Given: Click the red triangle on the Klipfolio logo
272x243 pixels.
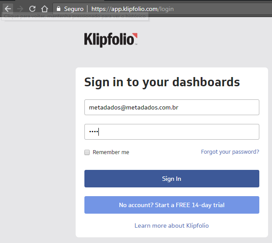Looking at the screenshot, I should click(x=135, y=35).
